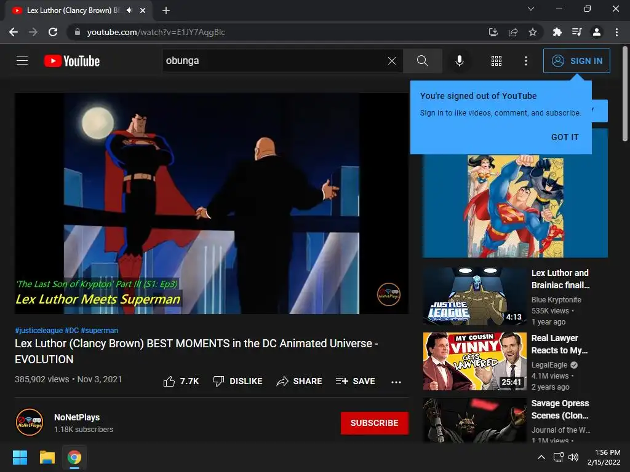630x472 pixels.
Task: Open File Explorer from the taskbar
Action: click(x=47, y=457)
